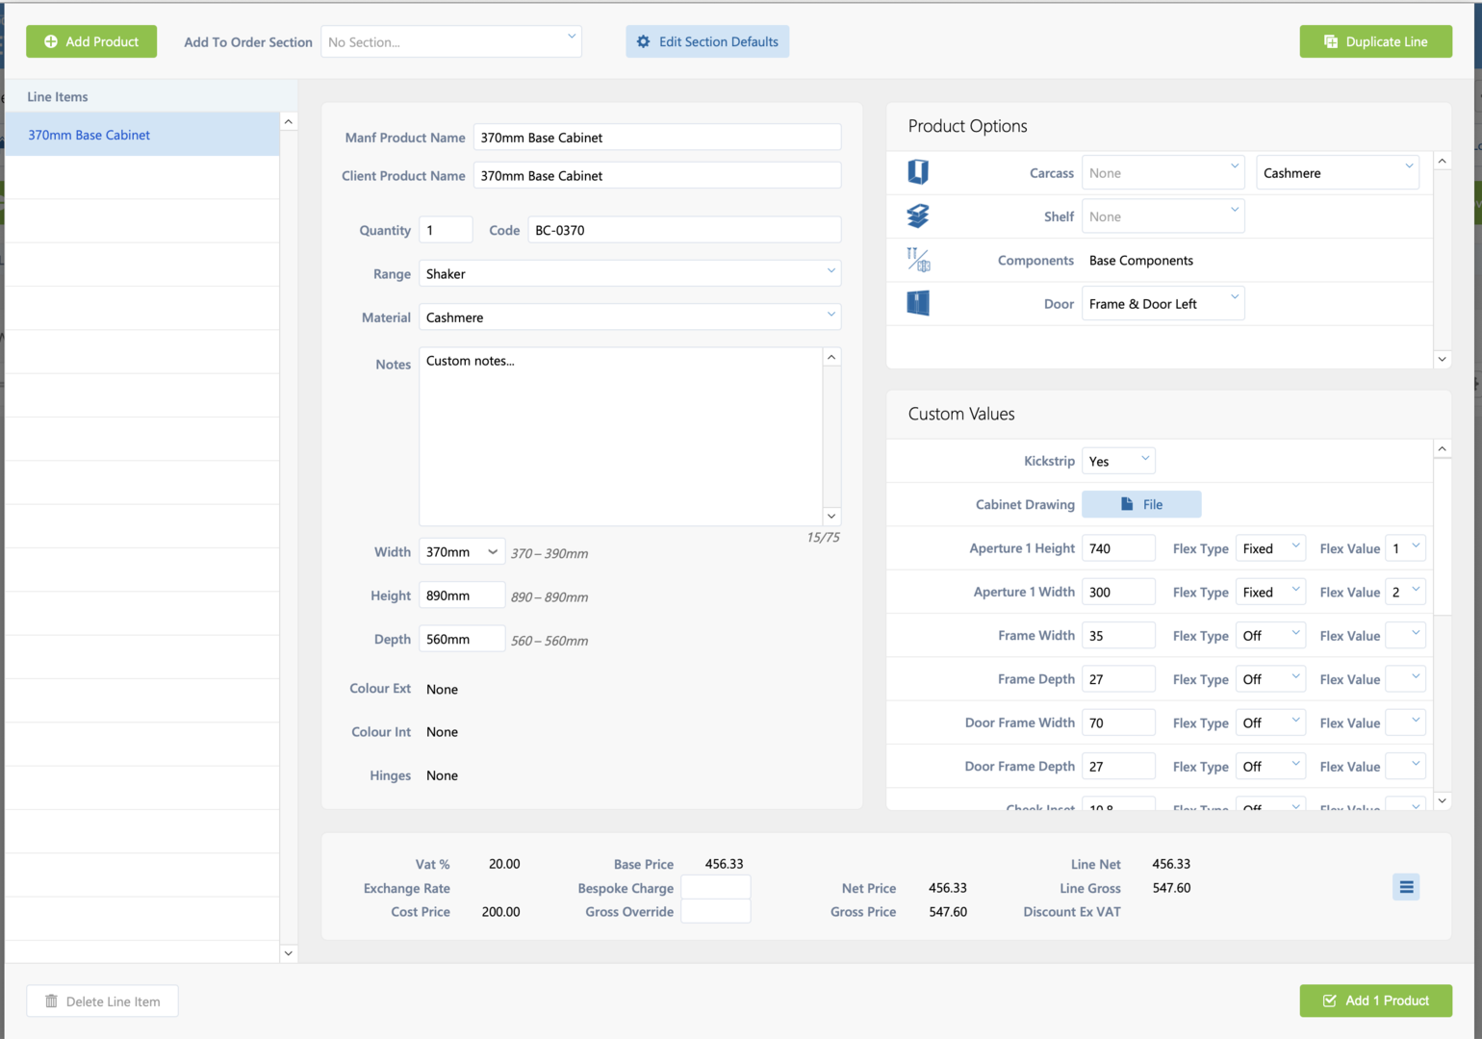Open the Material dropdown showing Cashmere

630,317
